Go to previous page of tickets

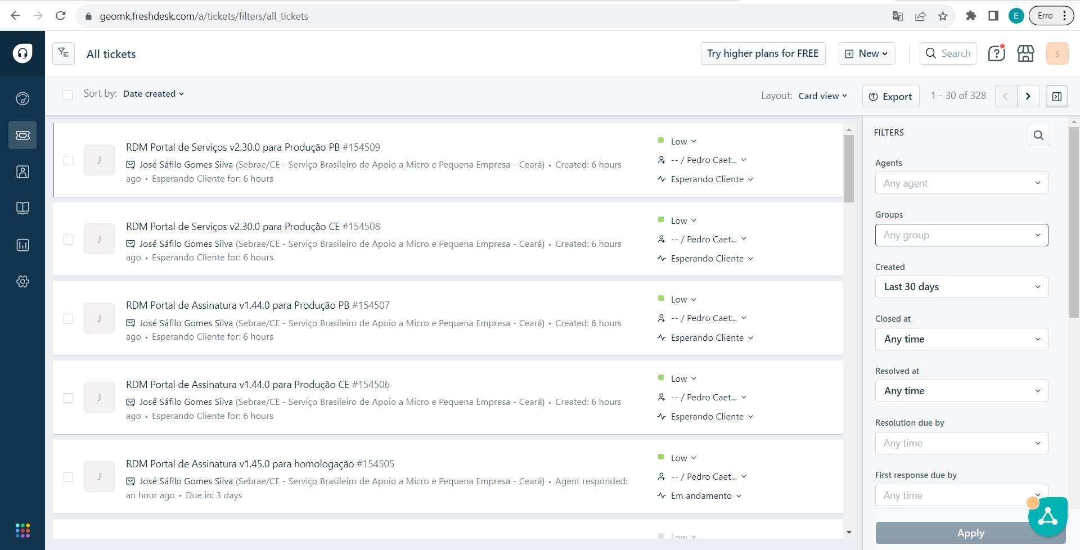click(1006, 96)
